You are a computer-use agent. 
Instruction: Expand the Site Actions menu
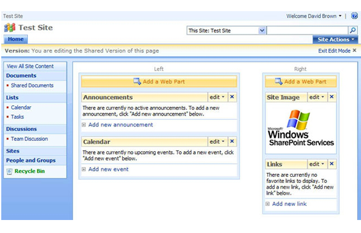(336, 40)
